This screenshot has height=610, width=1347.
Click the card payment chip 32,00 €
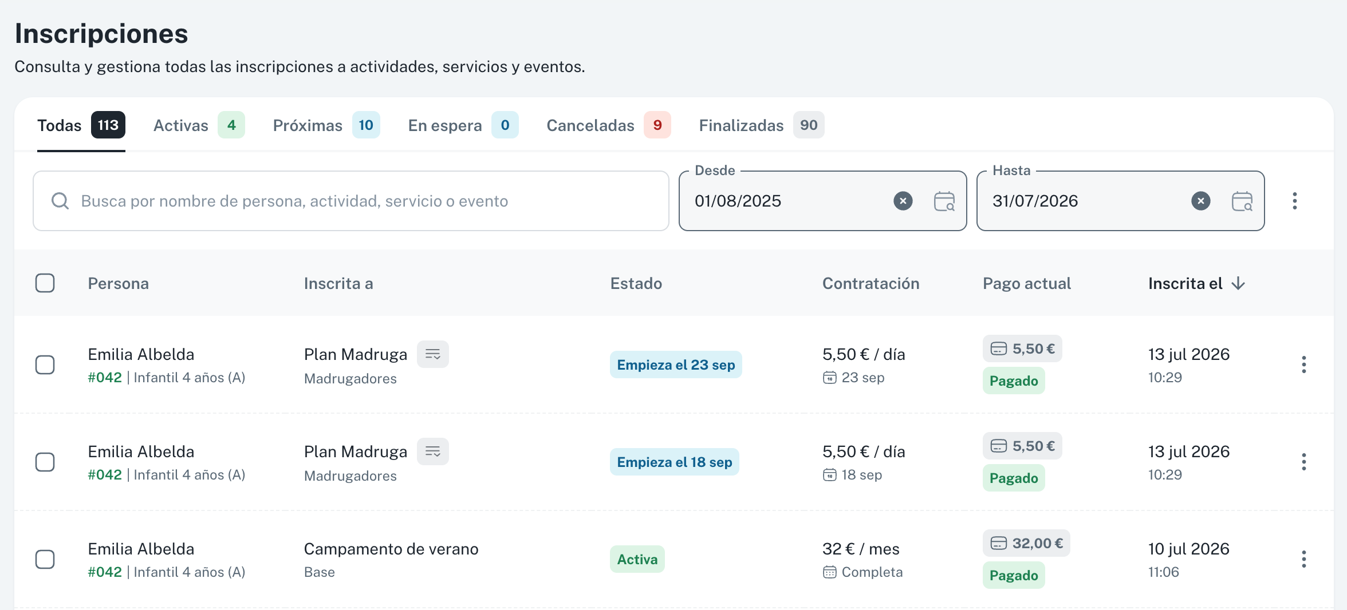(1026, 543)
